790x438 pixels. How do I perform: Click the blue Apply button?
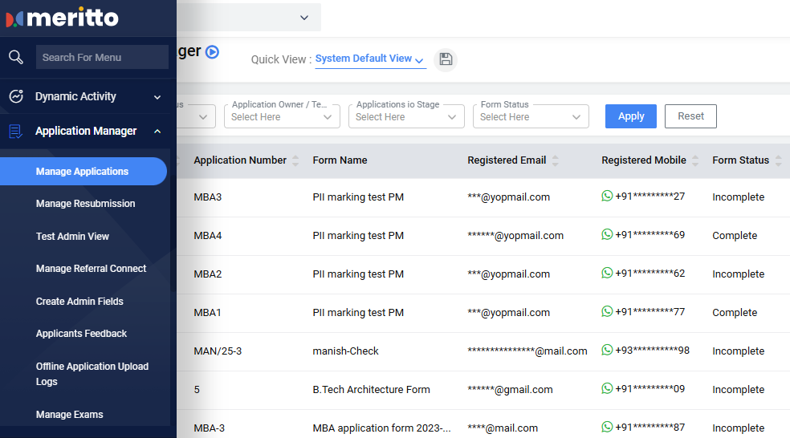pyautogui.click(x=630, y=116)
